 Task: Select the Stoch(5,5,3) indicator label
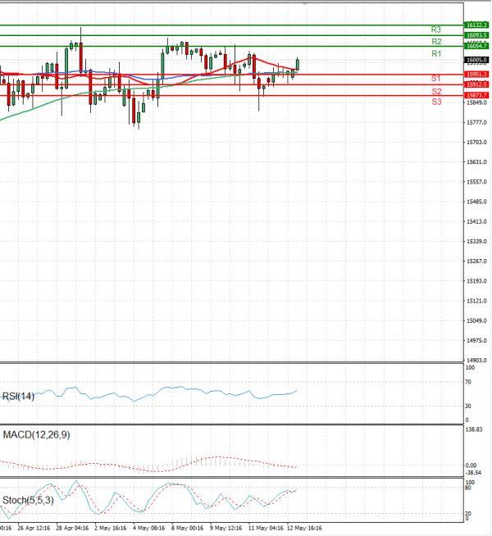(x=28, y=501)
